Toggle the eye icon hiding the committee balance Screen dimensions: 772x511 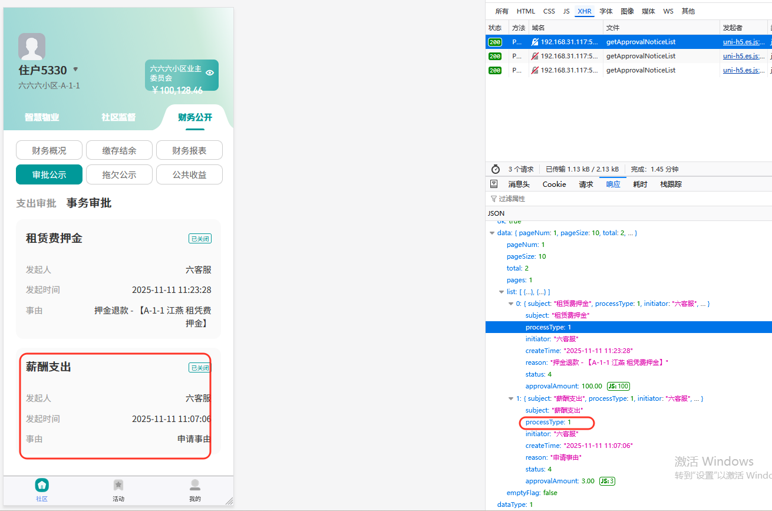pyautogui.click(x=209, y=72)
